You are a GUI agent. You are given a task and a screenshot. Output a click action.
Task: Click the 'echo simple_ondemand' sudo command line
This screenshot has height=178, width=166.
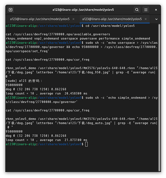(82, 100)
